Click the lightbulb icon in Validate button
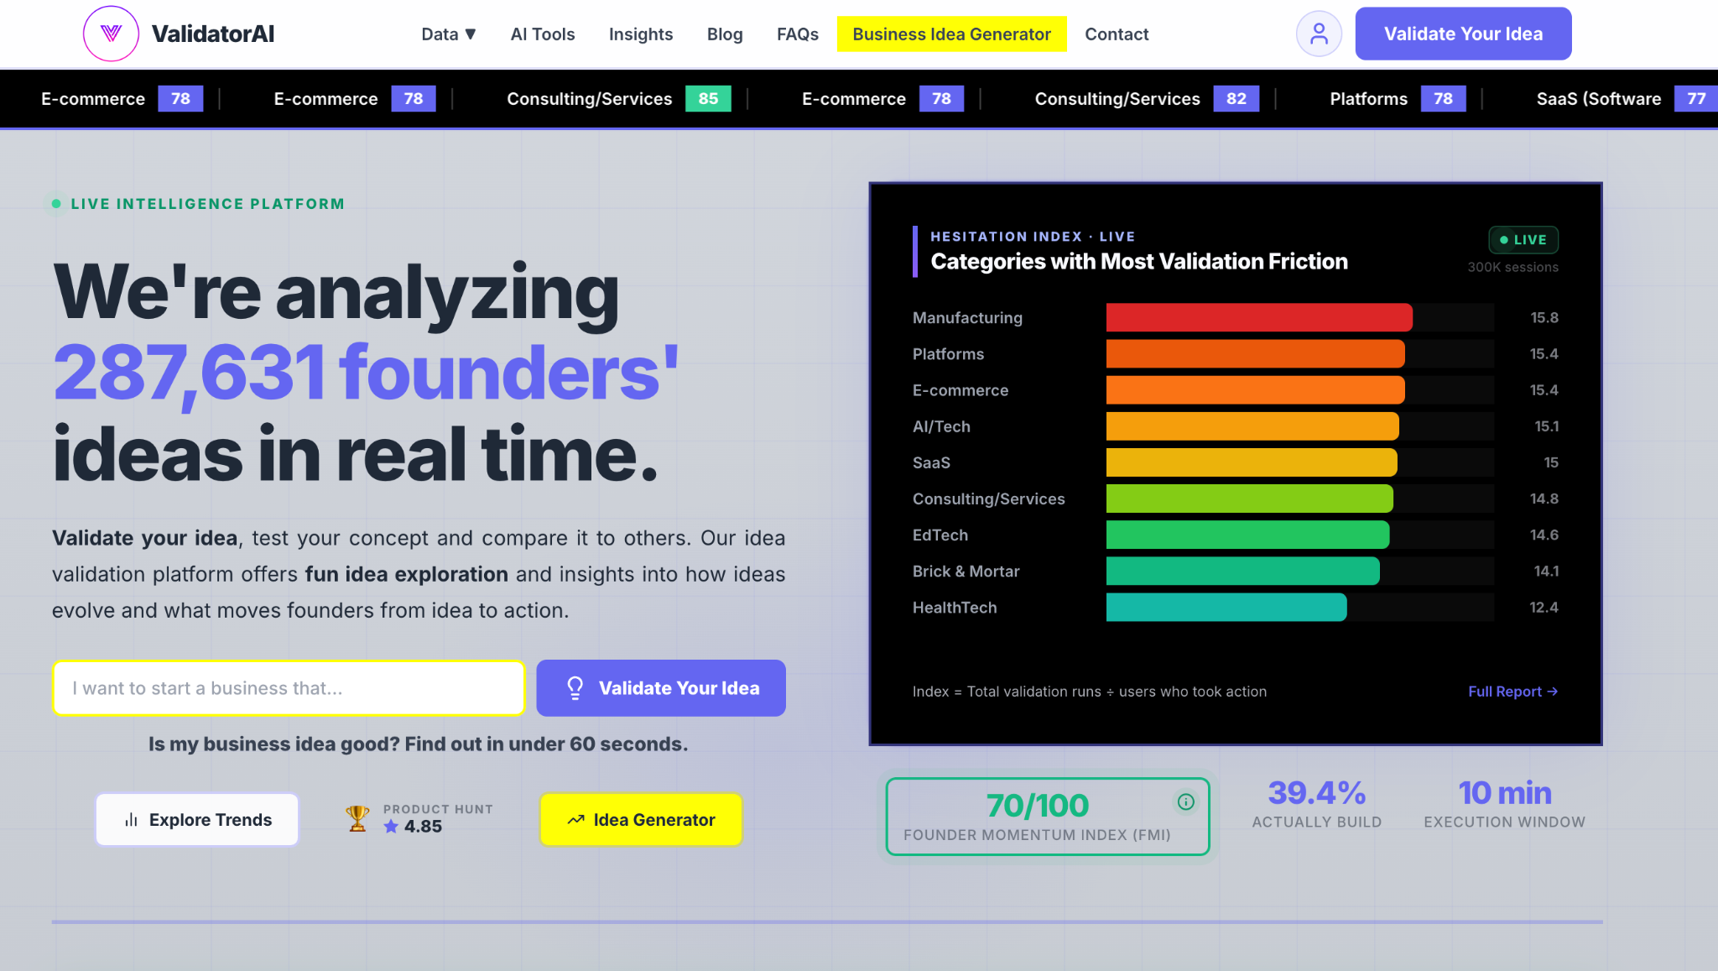Viewport: 1718px width, 971px height. (575, 688)
